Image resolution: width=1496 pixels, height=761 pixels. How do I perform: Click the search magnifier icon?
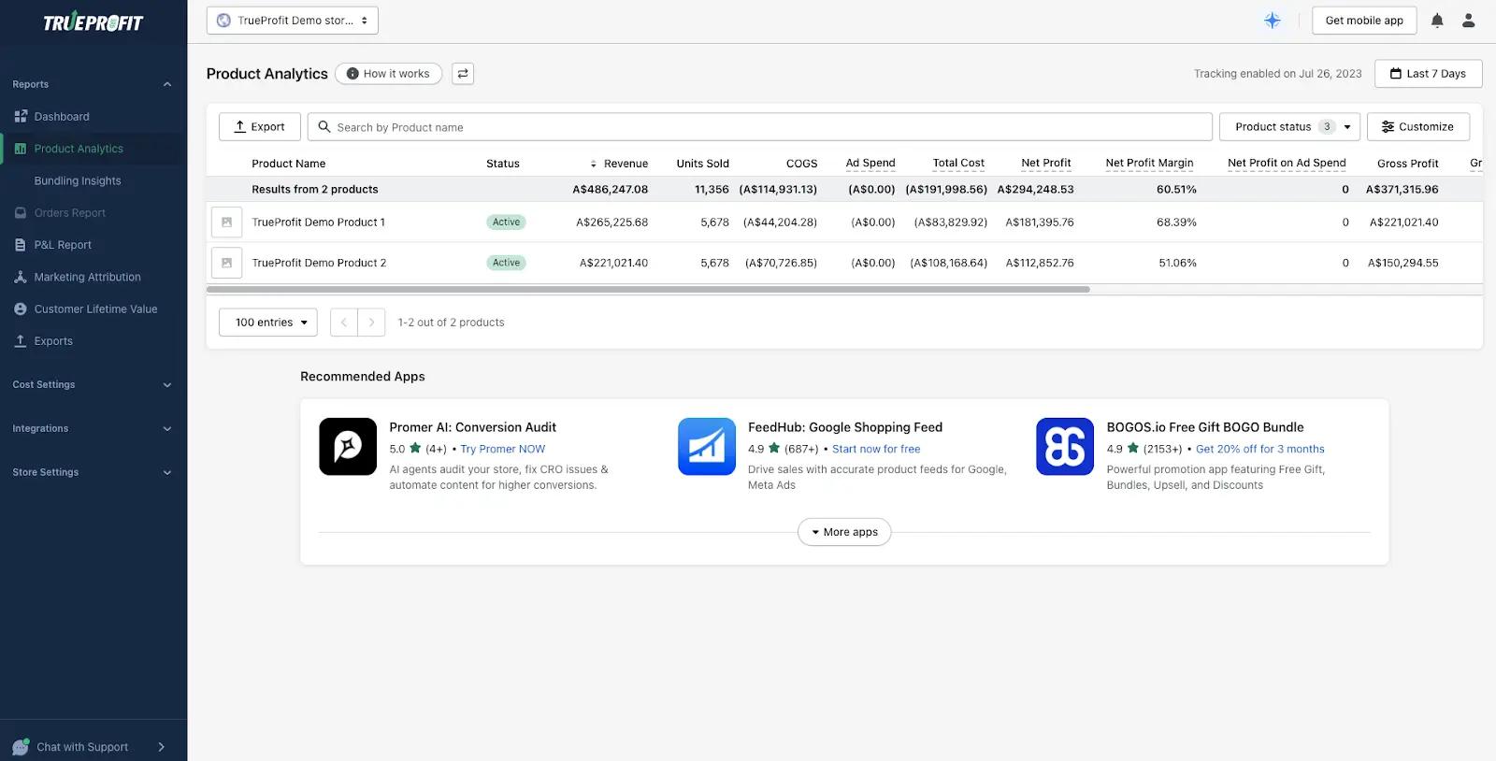pyautogui.click(x=324, y=127)
